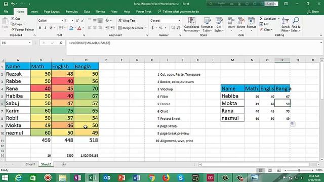Viewport: 324px width, 182px height.
Task: Apply the Fill Color bucket
Action: click(71, 28)
